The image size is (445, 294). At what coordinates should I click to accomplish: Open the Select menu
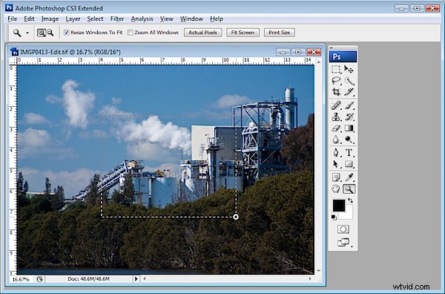pyautogui.click(x=95, y=19)
